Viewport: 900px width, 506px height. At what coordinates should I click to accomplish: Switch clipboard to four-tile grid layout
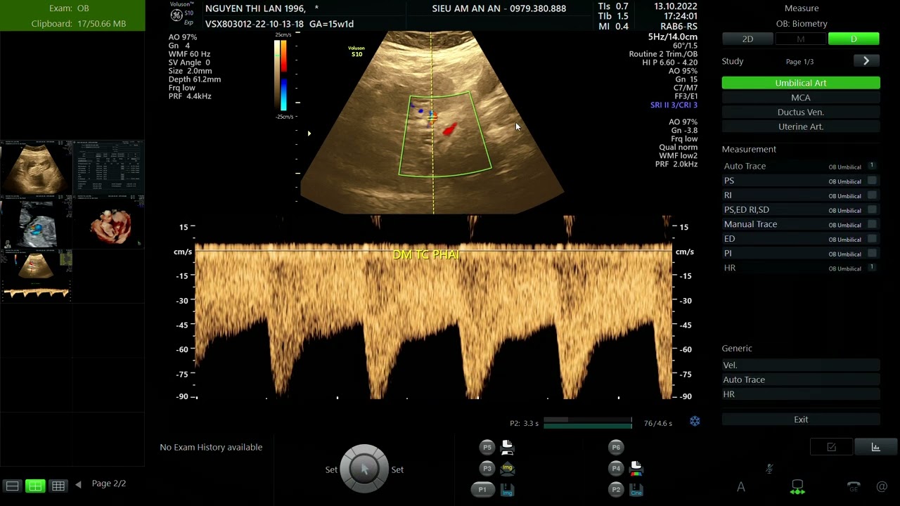pos(35,486)
